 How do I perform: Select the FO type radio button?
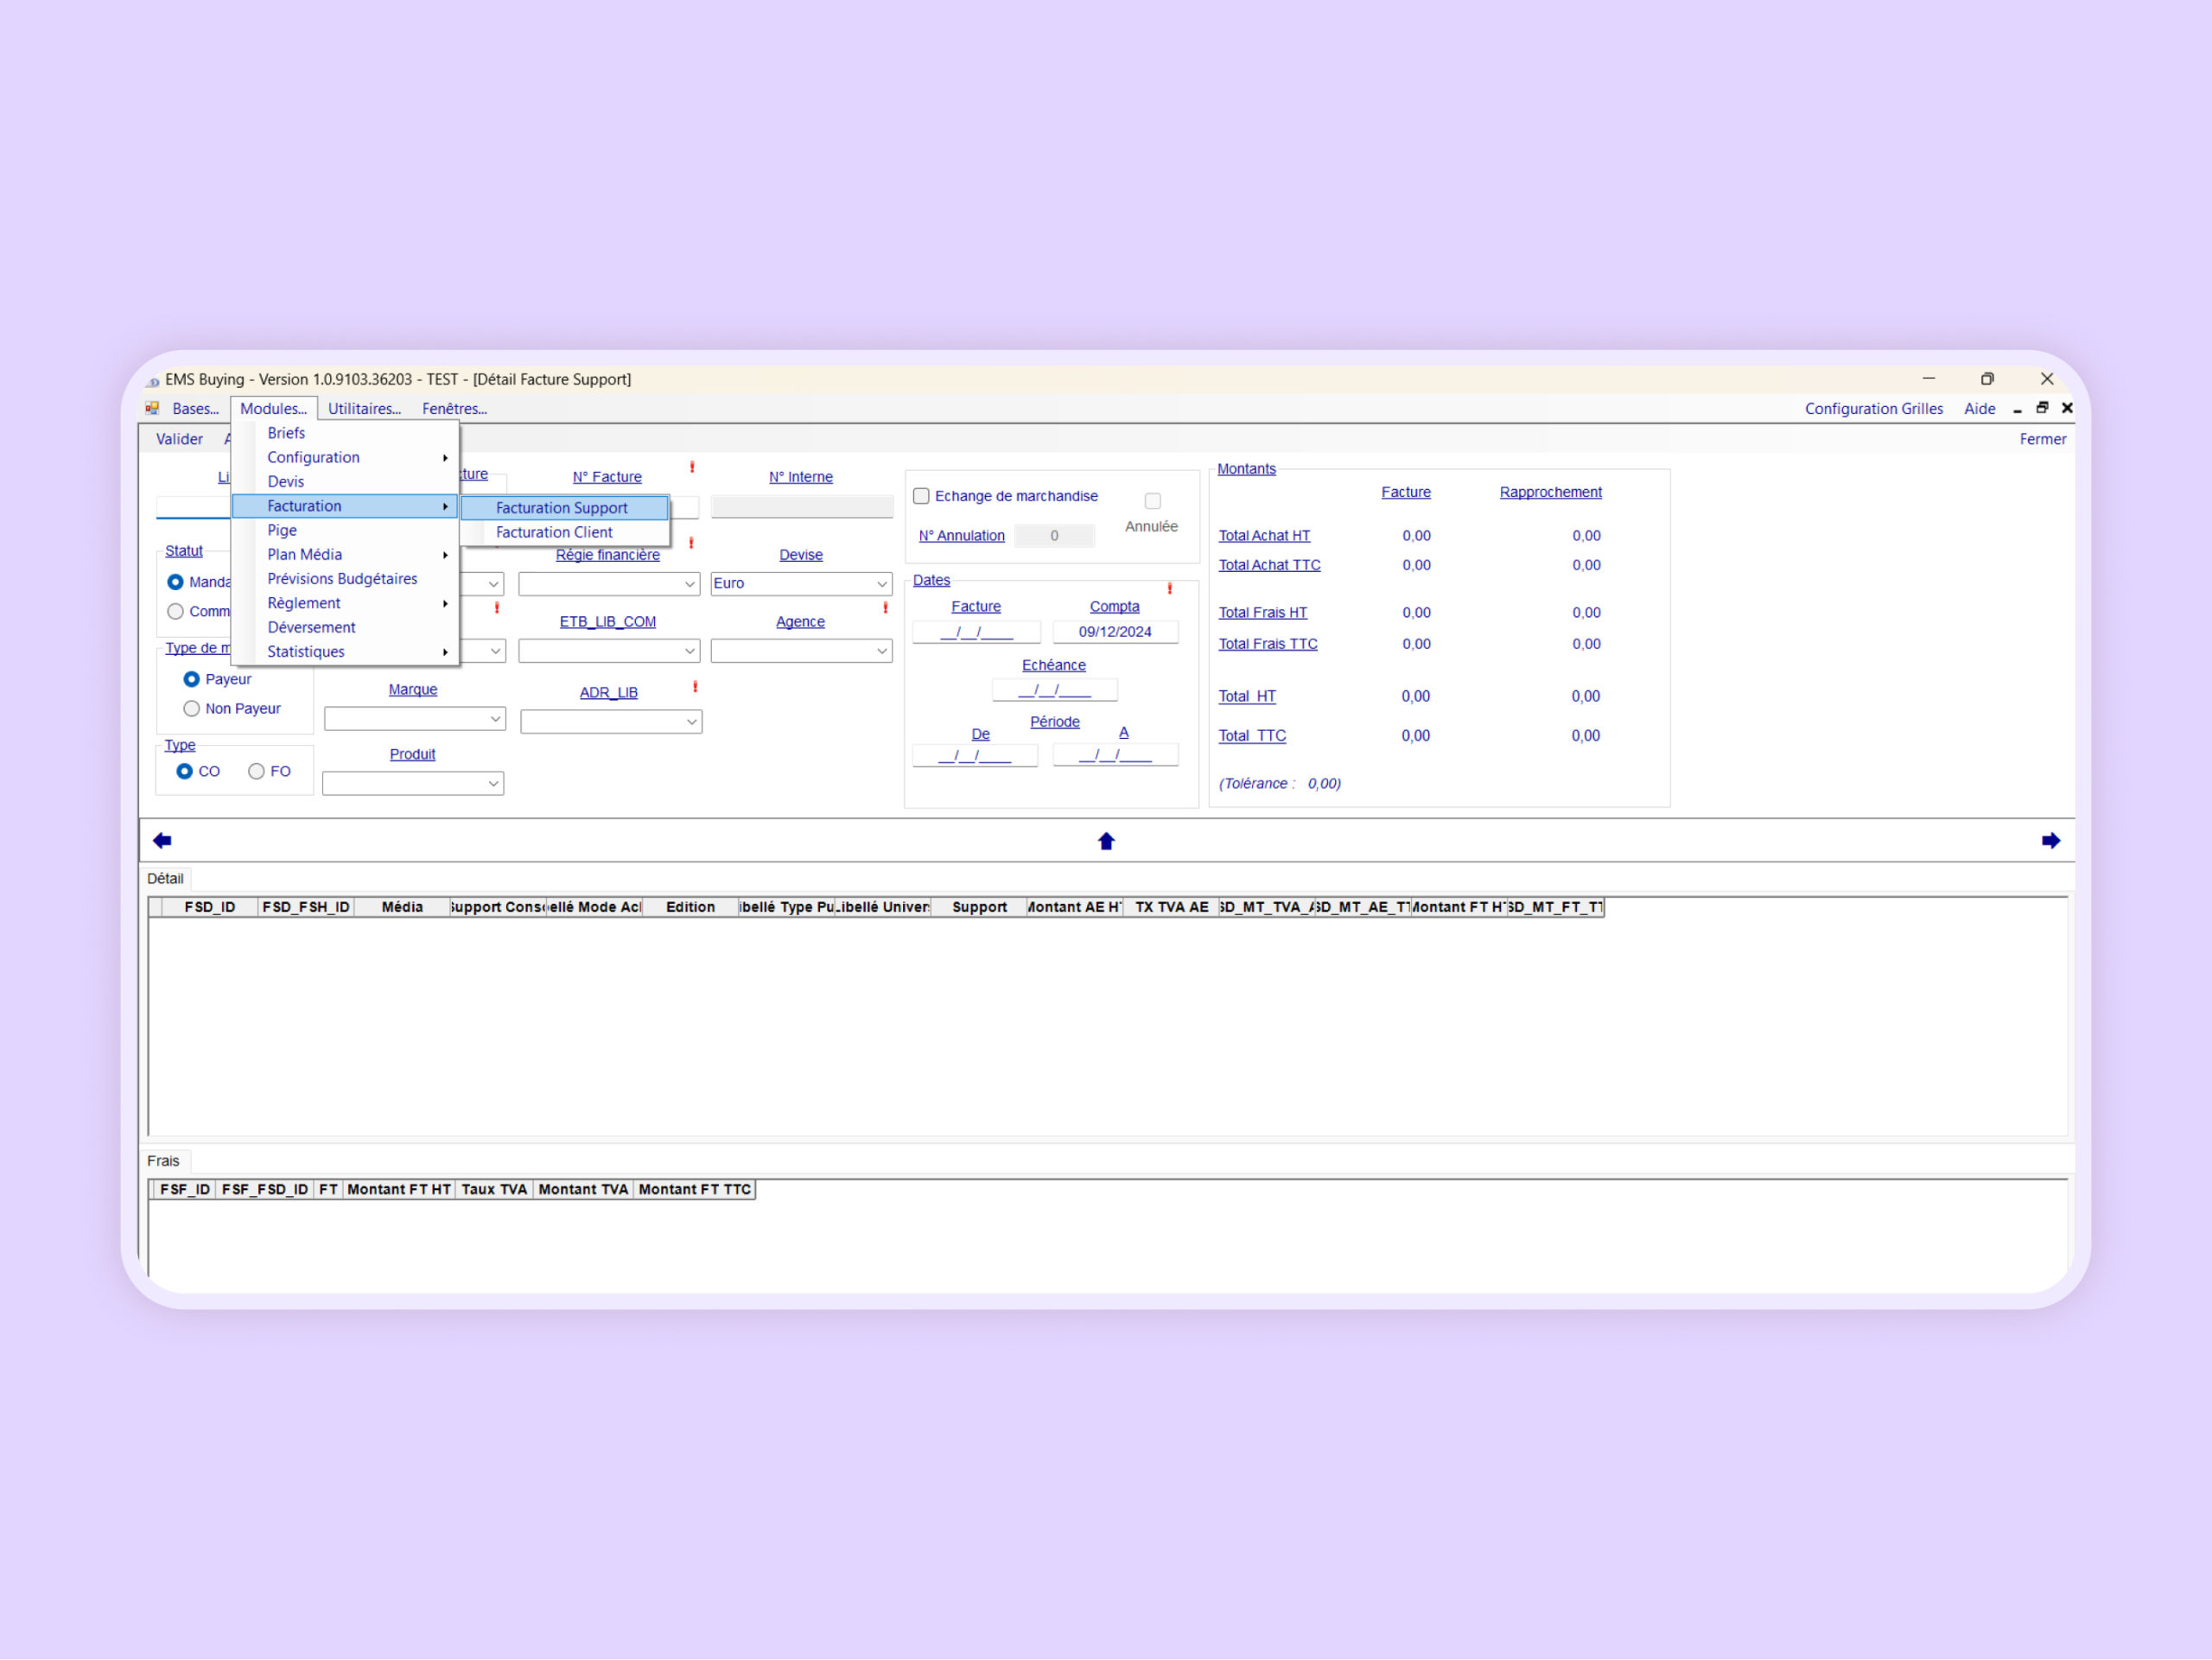click(256, 771)
